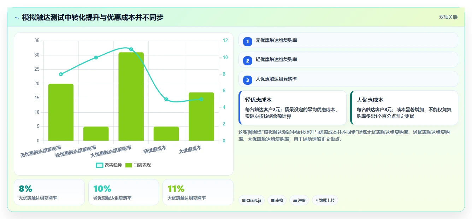Click the left axis value 35
This screenshot has width=472, height=219.
click(37, 41)
